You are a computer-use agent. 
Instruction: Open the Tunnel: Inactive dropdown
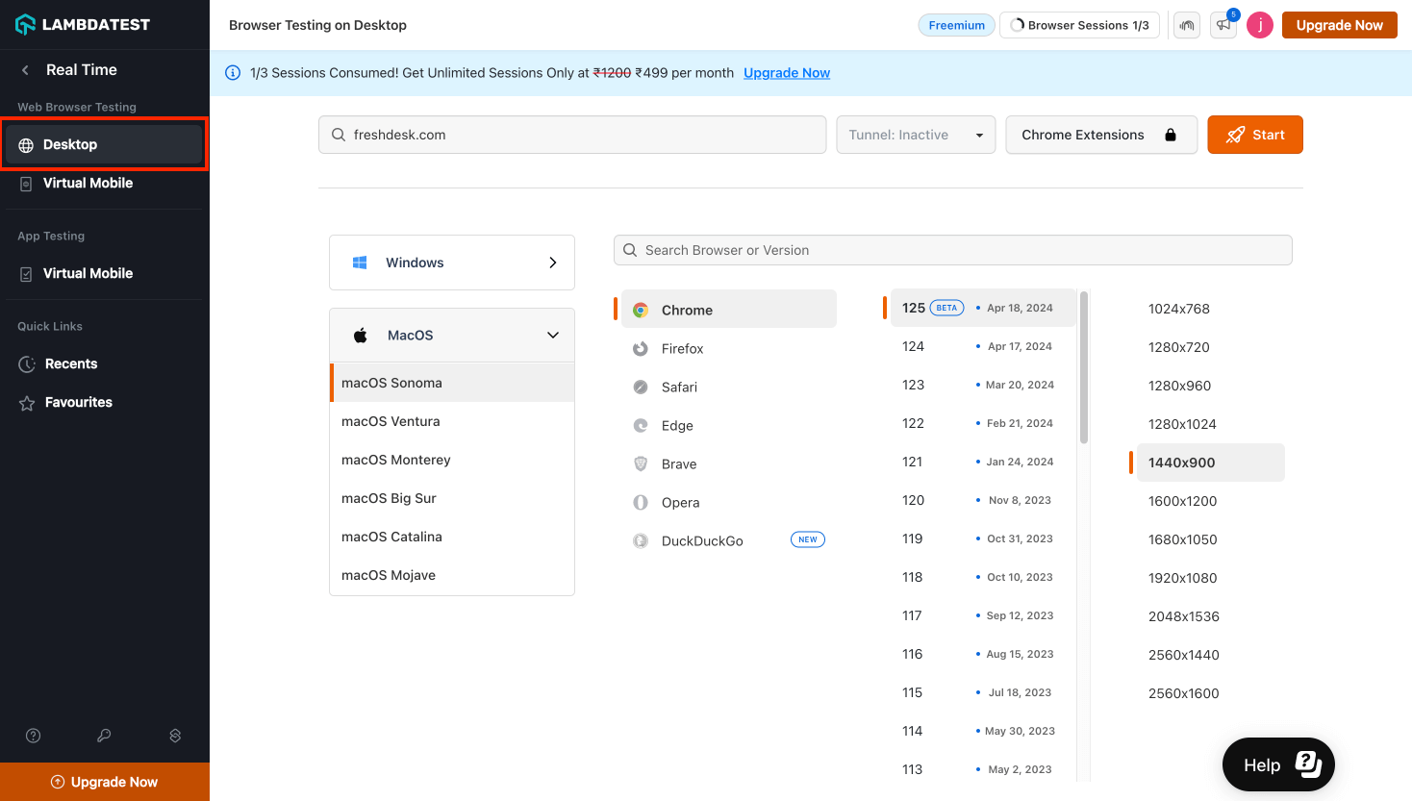(915, 135)
